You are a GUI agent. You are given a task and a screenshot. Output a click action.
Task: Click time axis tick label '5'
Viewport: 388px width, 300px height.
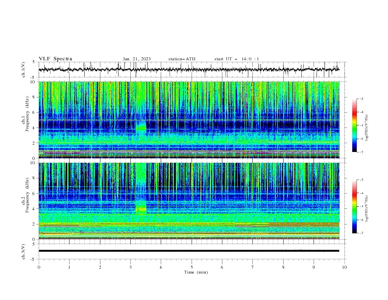click(192, 267)
